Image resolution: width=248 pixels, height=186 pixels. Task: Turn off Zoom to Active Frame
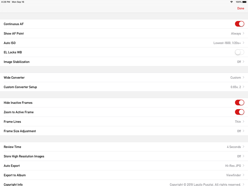coord(239,112)
